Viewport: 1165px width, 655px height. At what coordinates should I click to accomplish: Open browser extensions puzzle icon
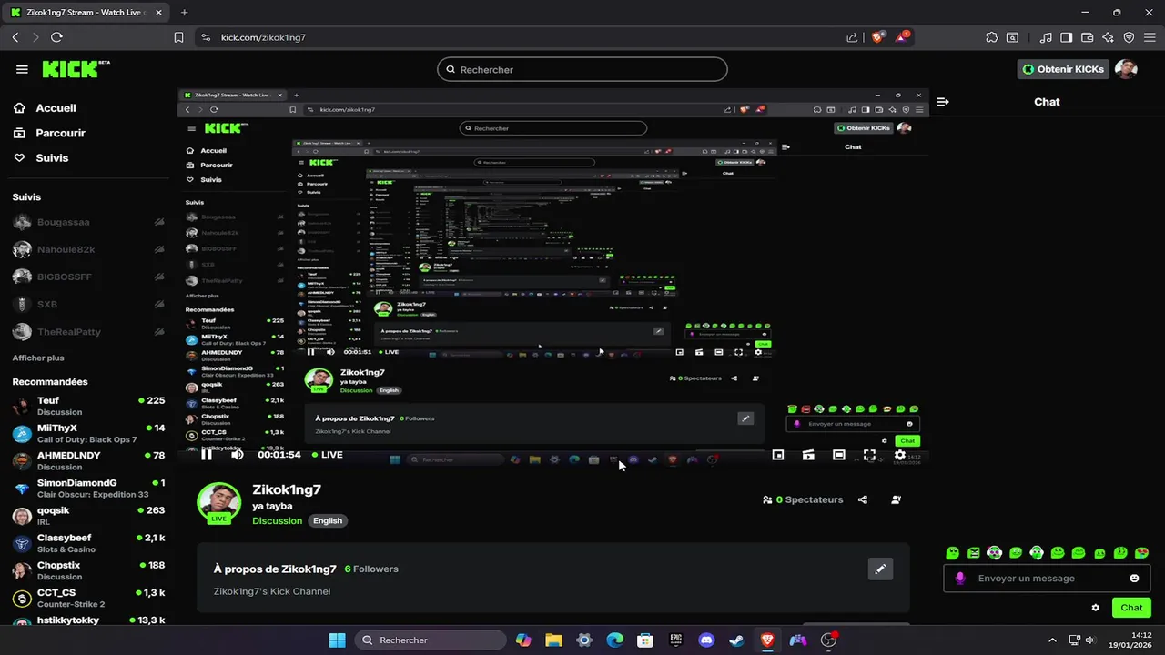[991, 37]
